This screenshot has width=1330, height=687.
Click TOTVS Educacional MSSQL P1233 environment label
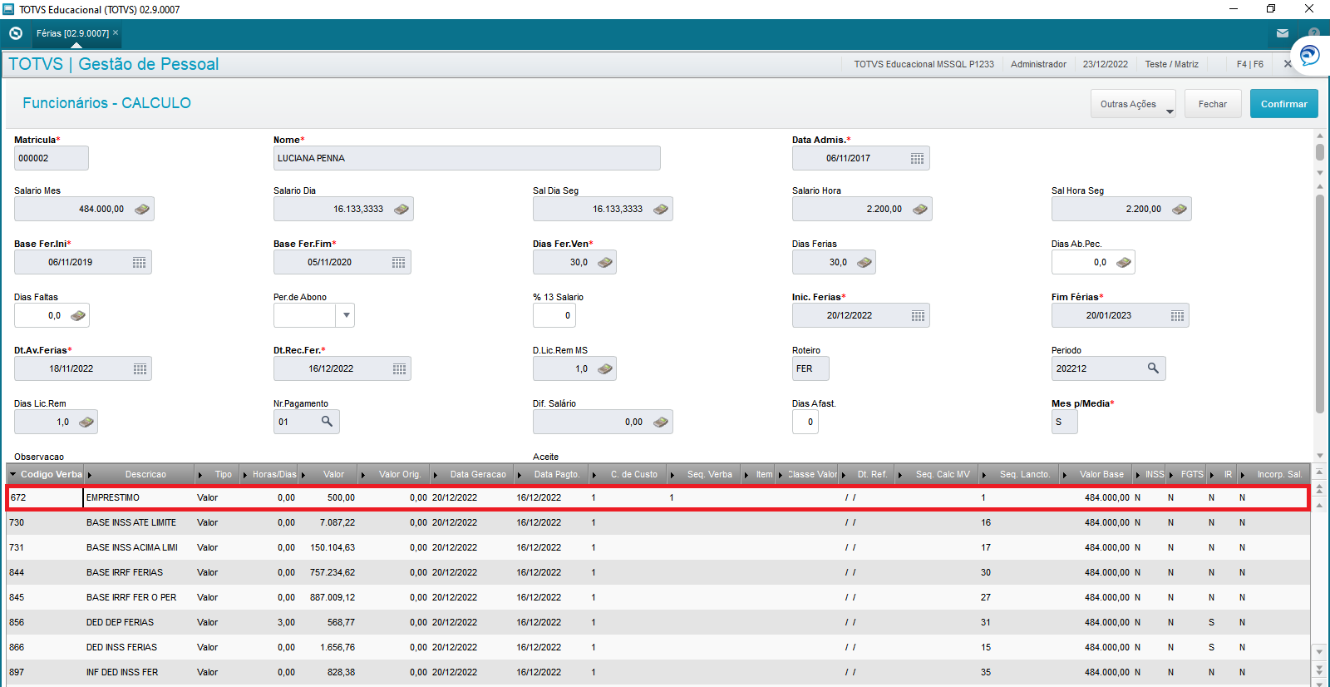coord(924,64)
